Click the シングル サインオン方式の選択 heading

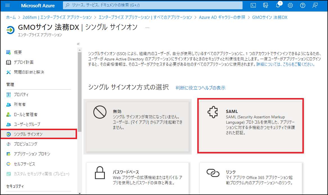(128, 87)
